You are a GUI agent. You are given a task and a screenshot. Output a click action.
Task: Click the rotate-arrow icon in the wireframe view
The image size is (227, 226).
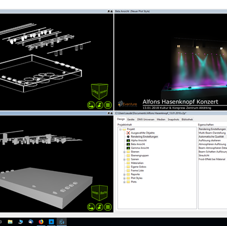pos(91,105)
